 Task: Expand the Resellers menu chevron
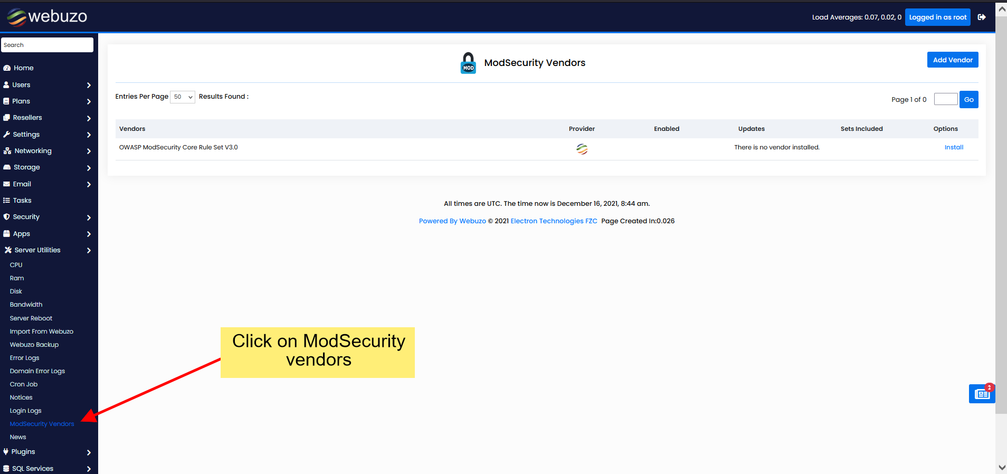[x=89, y=118]
